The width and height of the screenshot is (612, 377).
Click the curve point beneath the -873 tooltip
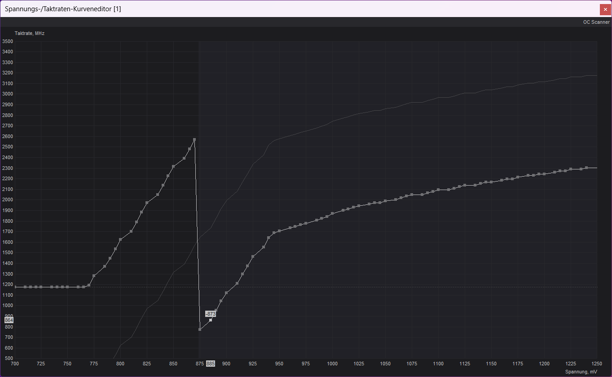pos(211,320)
